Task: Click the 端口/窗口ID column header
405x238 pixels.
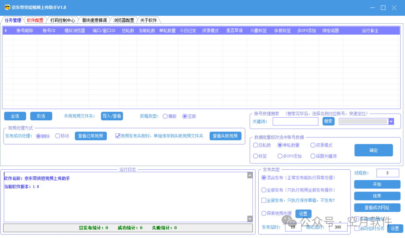Action: click(104, 31)
